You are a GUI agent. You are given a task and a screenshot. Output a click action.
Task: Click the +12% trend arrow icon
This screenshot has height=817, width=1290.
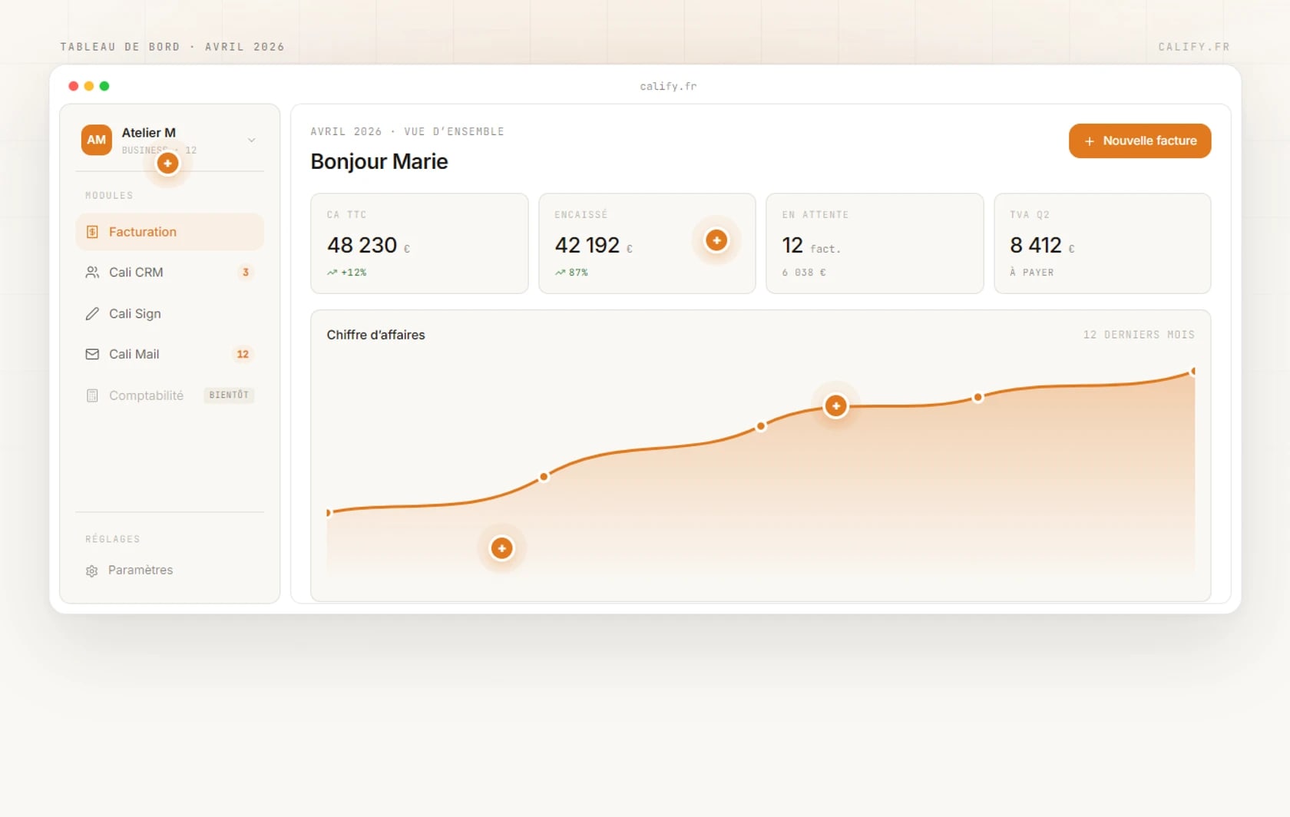pyautogui.click(x=332, y=273)
